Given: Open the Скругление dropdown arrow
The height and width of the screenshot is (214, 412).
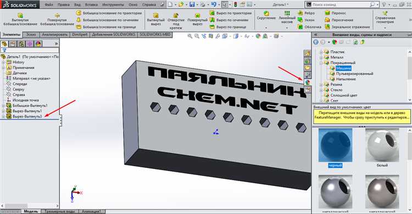Looking at the screenshot, I should point(266,27).
